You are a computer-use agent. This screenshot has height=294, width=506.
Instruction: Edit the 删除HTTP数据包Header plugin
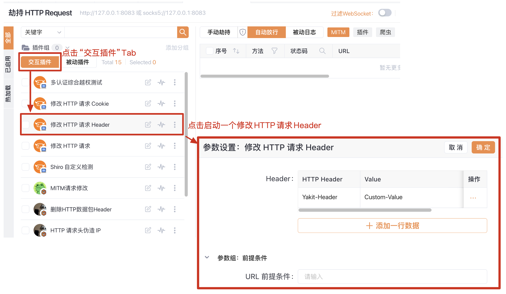click(x=148, y=209)
